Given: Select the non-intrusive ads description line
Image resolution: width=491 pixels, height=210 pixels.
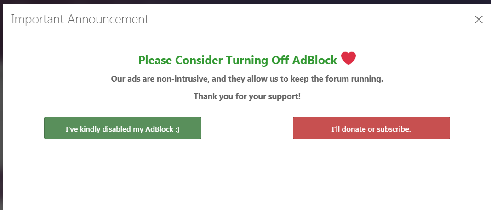Looking at the screenshot, I should (x=247, y=79).
